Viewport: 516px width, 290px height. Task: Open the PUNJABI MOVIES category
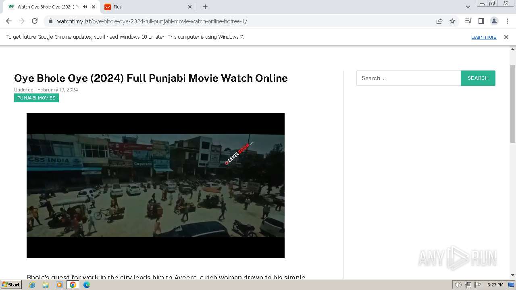(x=36, y=98)
